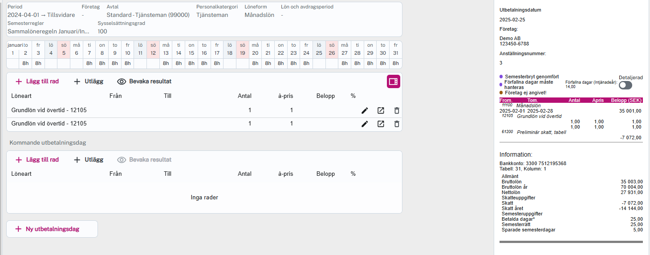Click the trash icon on the second Grundlön row
Screen dimensions: 650x255
point(397,124)
